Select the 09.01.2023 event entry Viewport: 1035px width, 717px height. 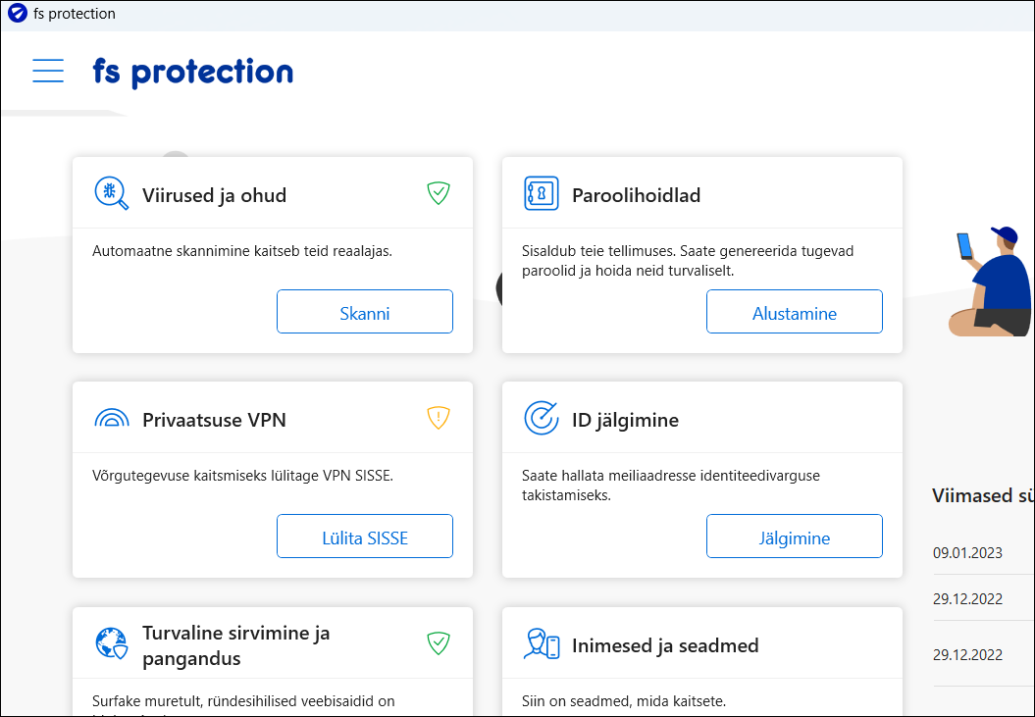pos(967,553)
